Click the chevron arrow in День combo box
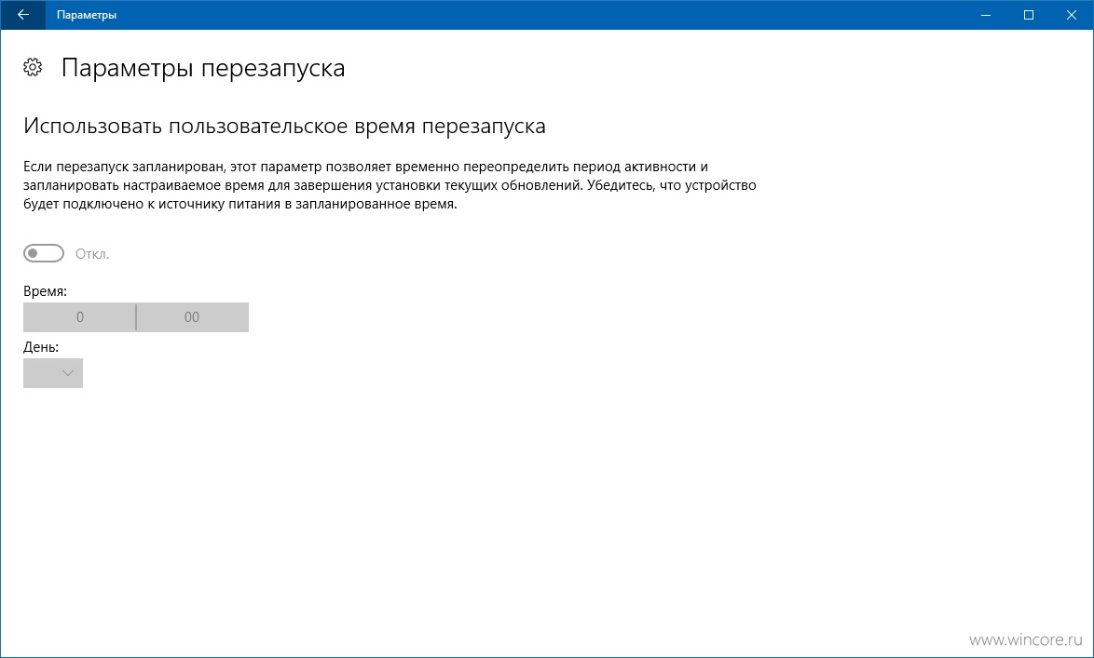The height and width of the screenshot is (658, 1094). (x=68, y=373)
